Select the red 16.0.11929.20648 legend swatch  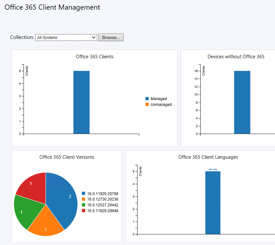84,211
